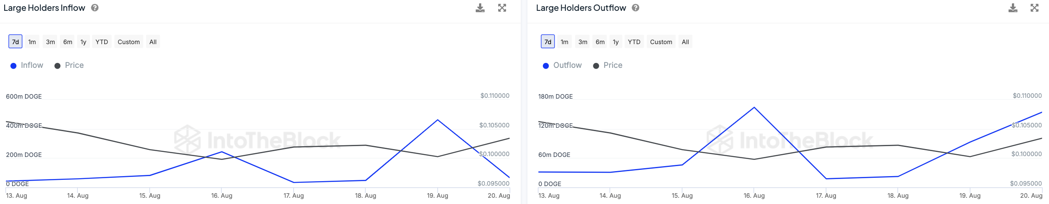Download the Large Holders Outflow chart

(x=1013, y=8)
